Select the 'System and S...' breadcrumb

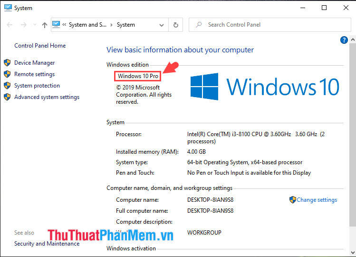pyautogui.click(x=87, y=25)
